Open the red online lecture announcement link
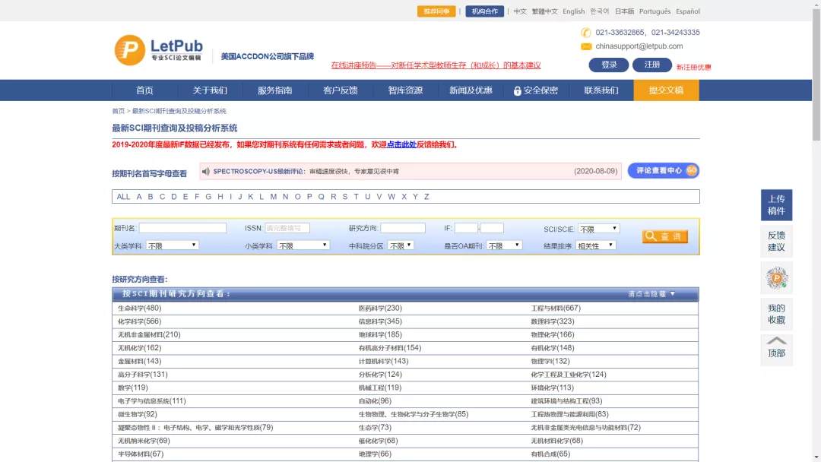This screenshot has width=821, height=462. click(x=436, y=65)
